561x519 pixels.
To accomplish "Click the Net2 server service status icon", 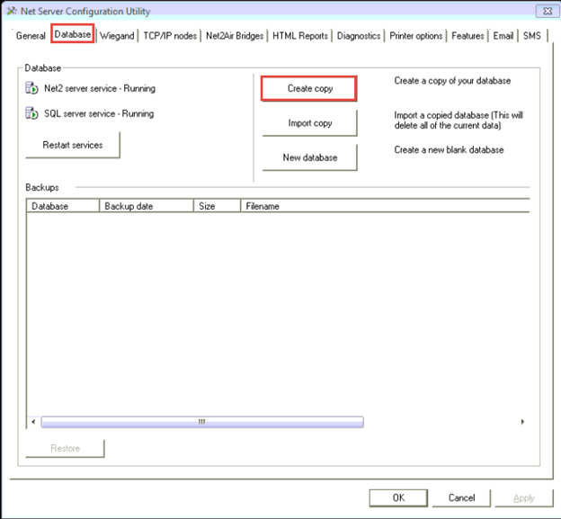I will pyautogui.click(x=31, y=88).
